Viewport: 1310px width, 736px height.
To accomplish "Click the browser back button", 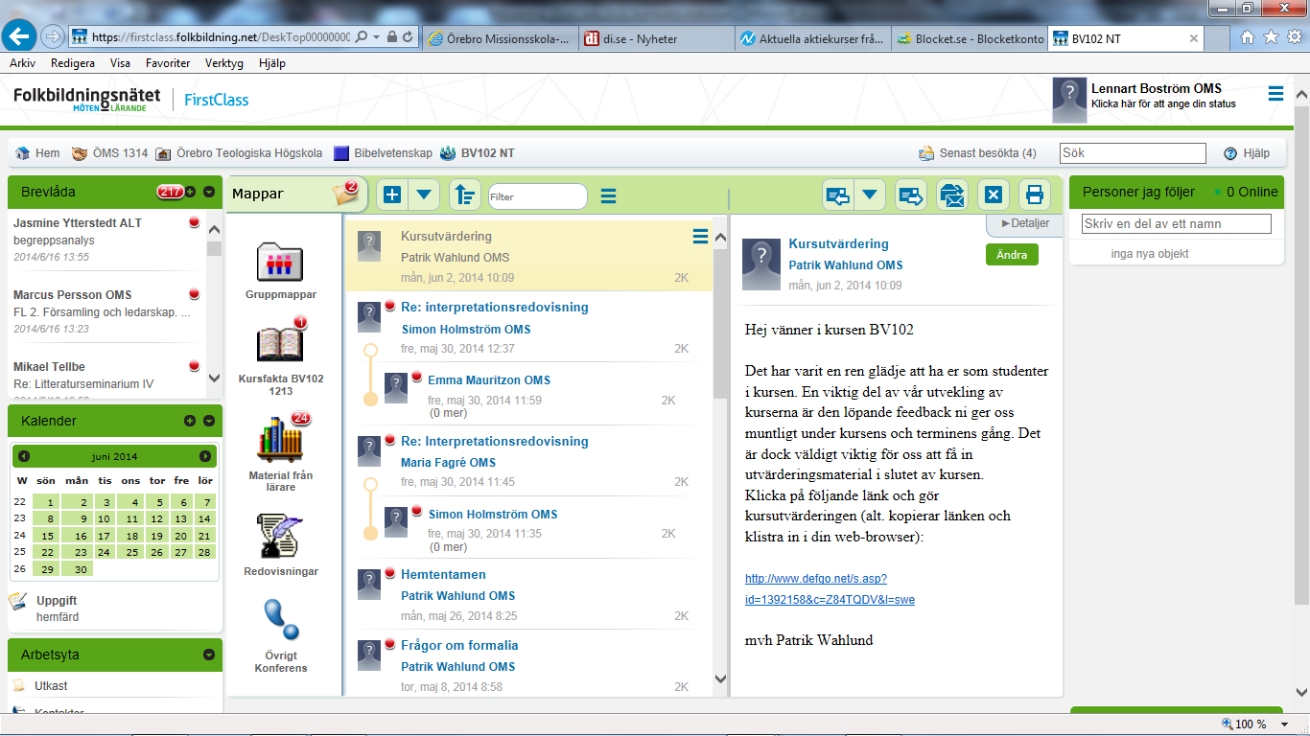I will [20, 36].
